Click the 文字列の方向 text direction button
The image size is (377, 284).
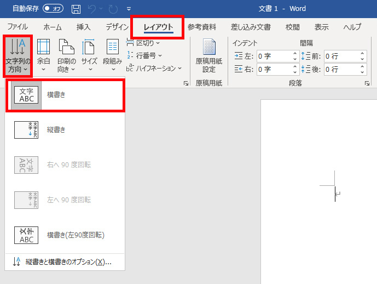(x=18, y=55)
